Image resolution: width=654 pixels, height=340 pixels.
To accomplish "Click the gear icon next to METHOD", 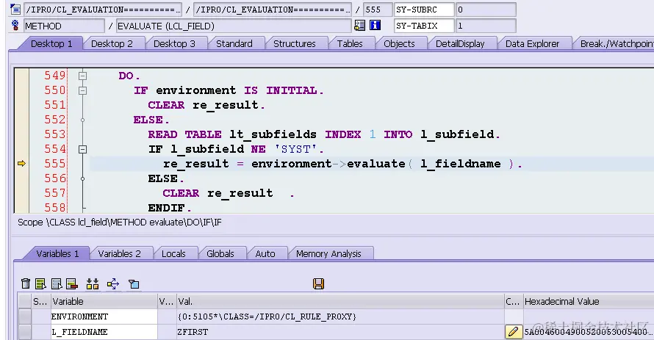I will tap(15, 26).
